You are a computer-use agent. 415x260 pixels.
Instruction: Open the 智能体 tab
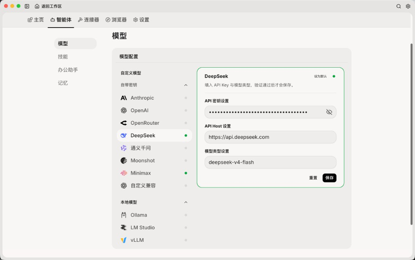pyautogui.click(x=61, y=20)
